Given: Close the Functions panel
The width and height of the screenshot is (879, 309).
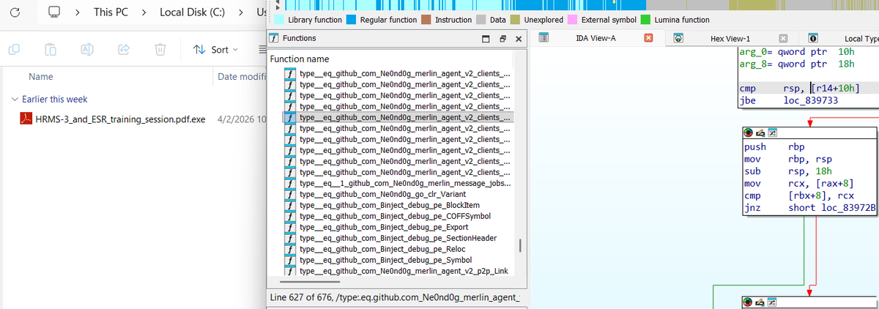Looking at the screenshot, I should click(519, 38).
